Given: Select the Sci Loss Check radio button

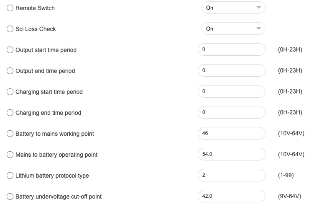Looking at the screenshot, I should pos(10,29).
